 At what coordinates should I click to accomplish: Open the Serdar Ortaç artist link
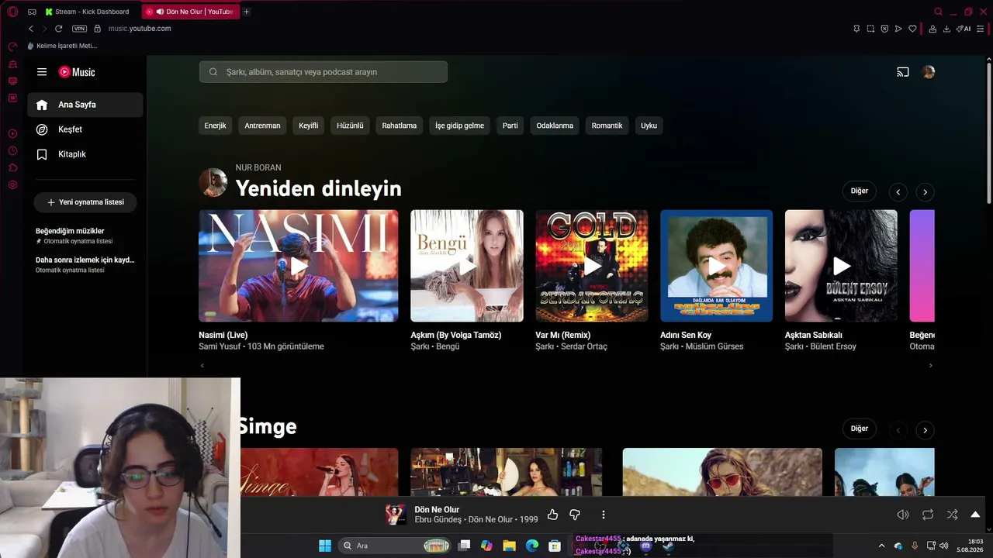tap(584, 346)
